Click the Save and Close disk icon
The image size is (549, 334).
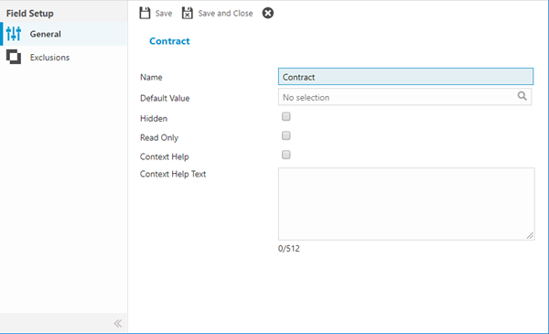point(188,14)
